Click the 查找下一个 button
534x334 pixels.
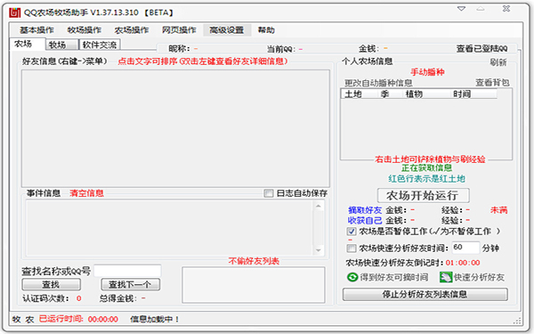click(x=130, y=285)
